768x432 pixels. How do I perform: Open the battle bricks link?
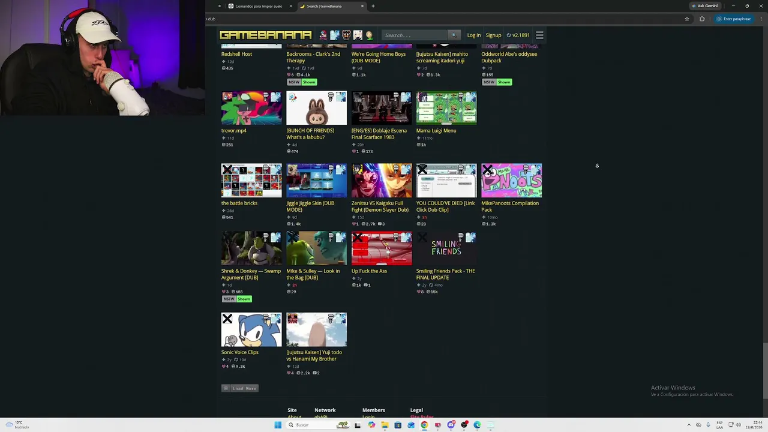point(239,203)
